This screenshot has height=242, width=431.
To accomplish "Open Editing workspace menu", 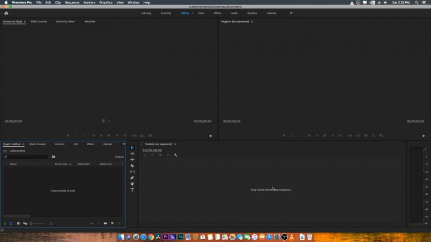I will tap(192, 13).
